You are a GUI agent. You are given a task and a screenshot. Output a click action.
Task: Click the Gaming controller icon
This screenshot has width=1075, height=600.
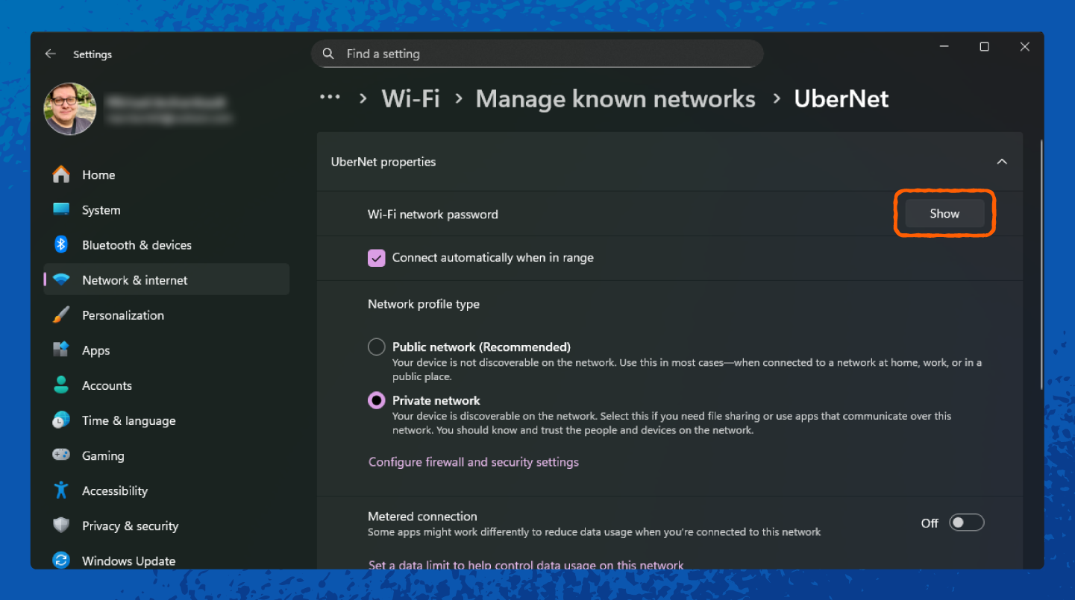click(x=60, y=455)
